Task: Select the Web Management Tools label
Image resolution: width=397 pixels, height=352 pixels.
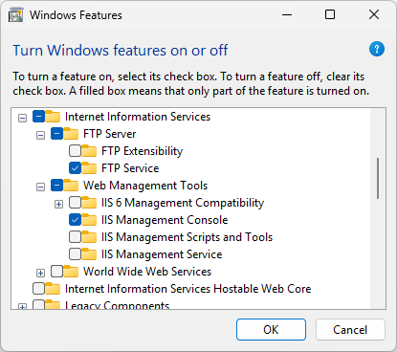Action: pyautogui.click(x=145, y=186)
